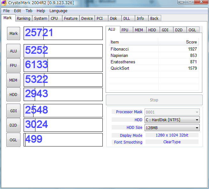Switch to the Feature tab
Viewport: 209px width, 189px height.
pyautogui.click(x=71, y=19)
